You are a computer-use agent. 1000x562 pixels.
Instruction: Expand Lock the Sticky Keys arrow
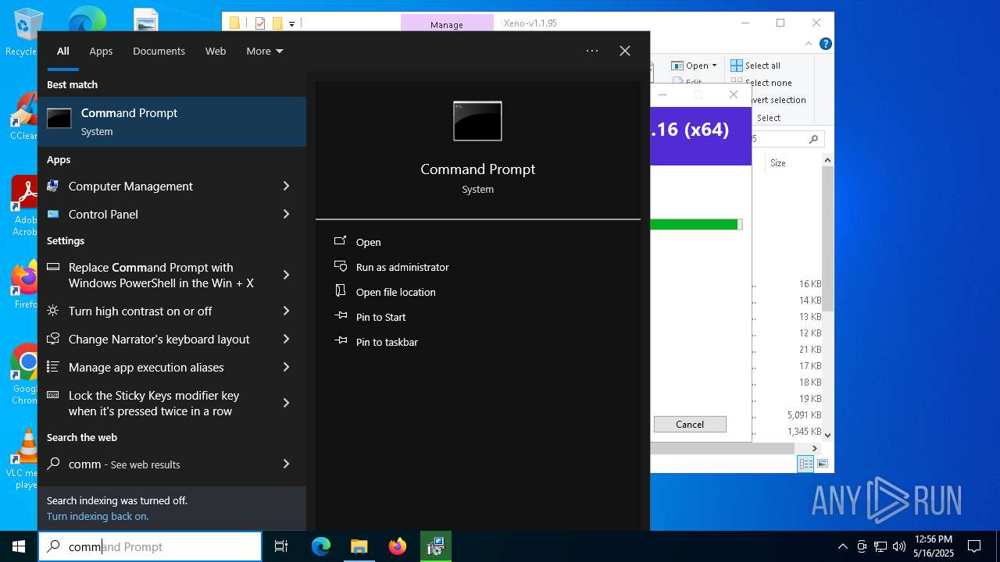[286, 403]
